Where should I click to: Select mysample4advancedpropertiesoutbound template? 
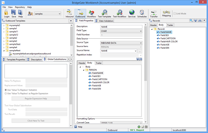(32, 54)
